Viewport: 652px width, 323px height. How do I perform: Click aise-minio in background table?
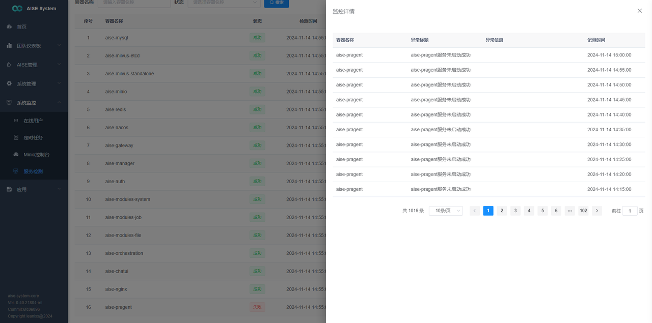tap(116, 92)
